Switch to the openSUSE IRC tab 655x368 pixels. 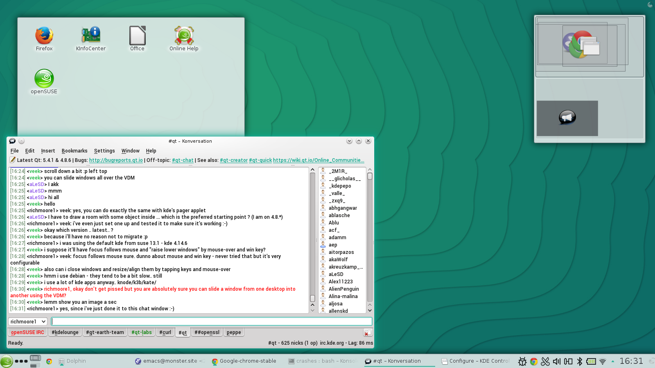27,332
